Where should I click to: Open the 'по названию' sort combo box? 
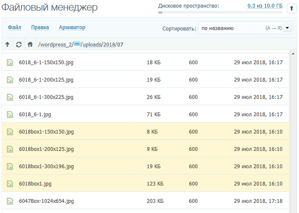pos(245,28)
